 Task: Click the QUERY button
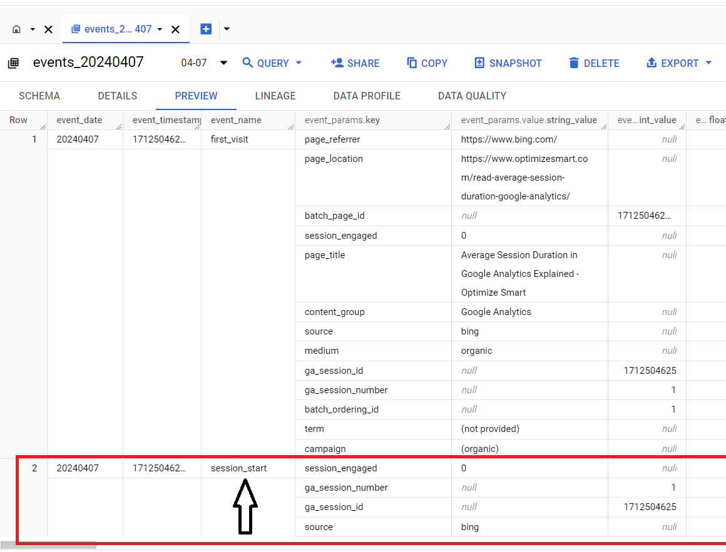[265, 63]
